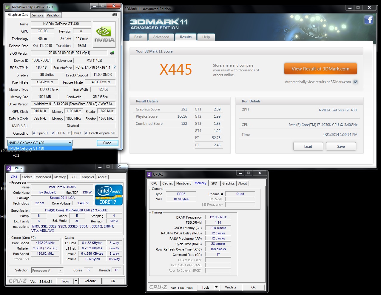The height and width of the screenshot is (295, 381).
Task: Click the Close button in GPU-Z
Action: [x=107, y=143]
